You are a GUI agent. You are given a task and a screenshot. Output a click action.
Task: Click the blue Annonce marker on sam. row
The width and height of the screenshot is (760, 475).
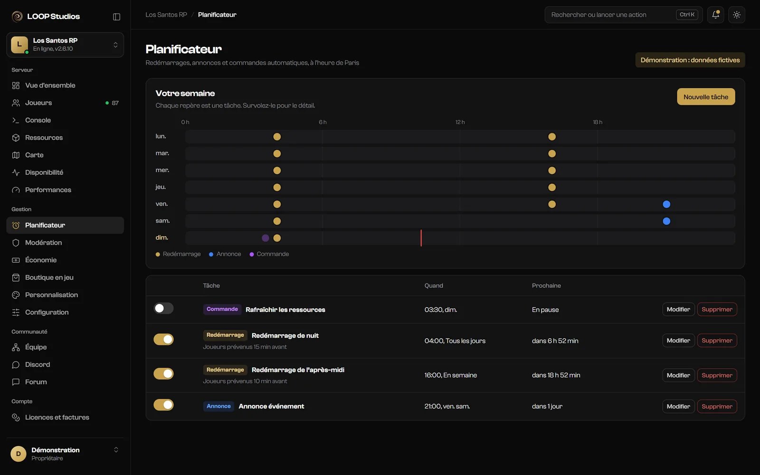pyautogui.click(x=666, y=221)
